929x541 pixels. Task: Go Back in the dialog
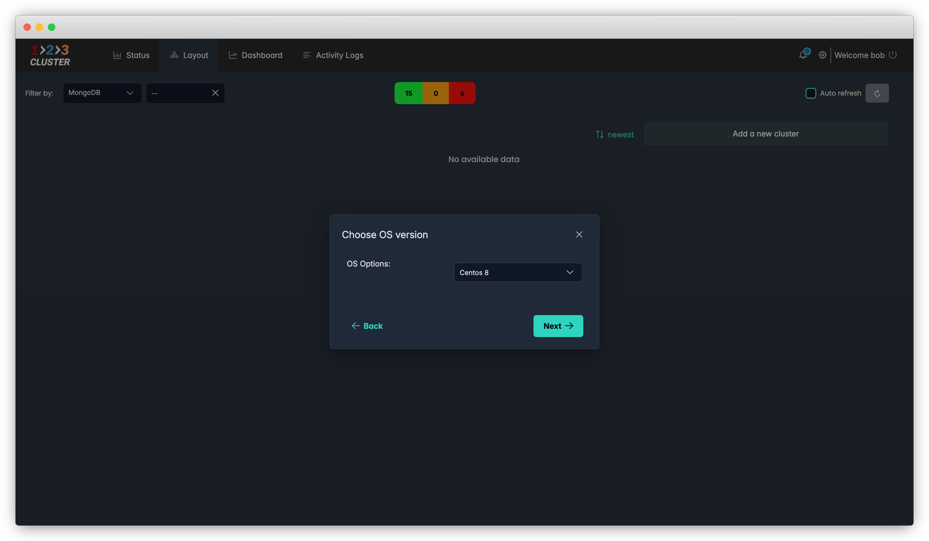[367, 326]
